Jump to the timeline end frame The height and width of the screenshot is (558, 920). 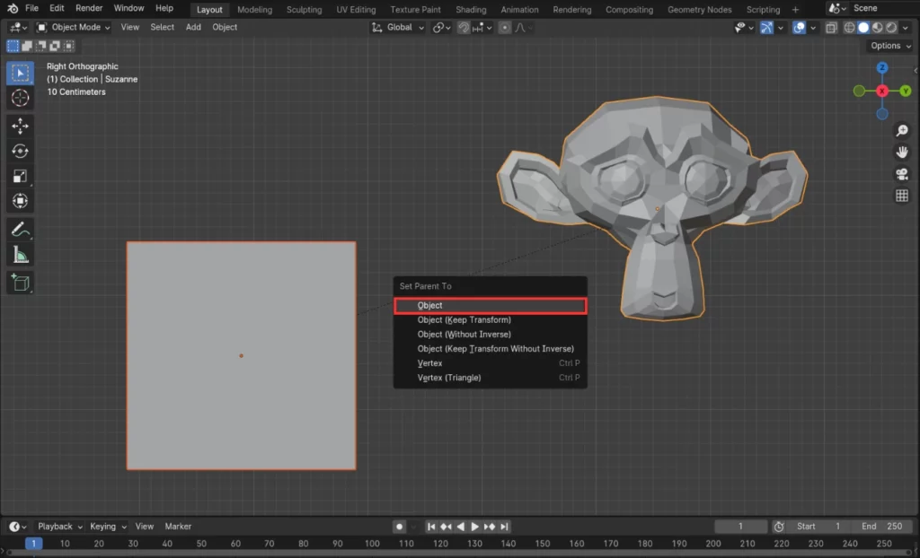pyautogui.click(x=504, y=527)
